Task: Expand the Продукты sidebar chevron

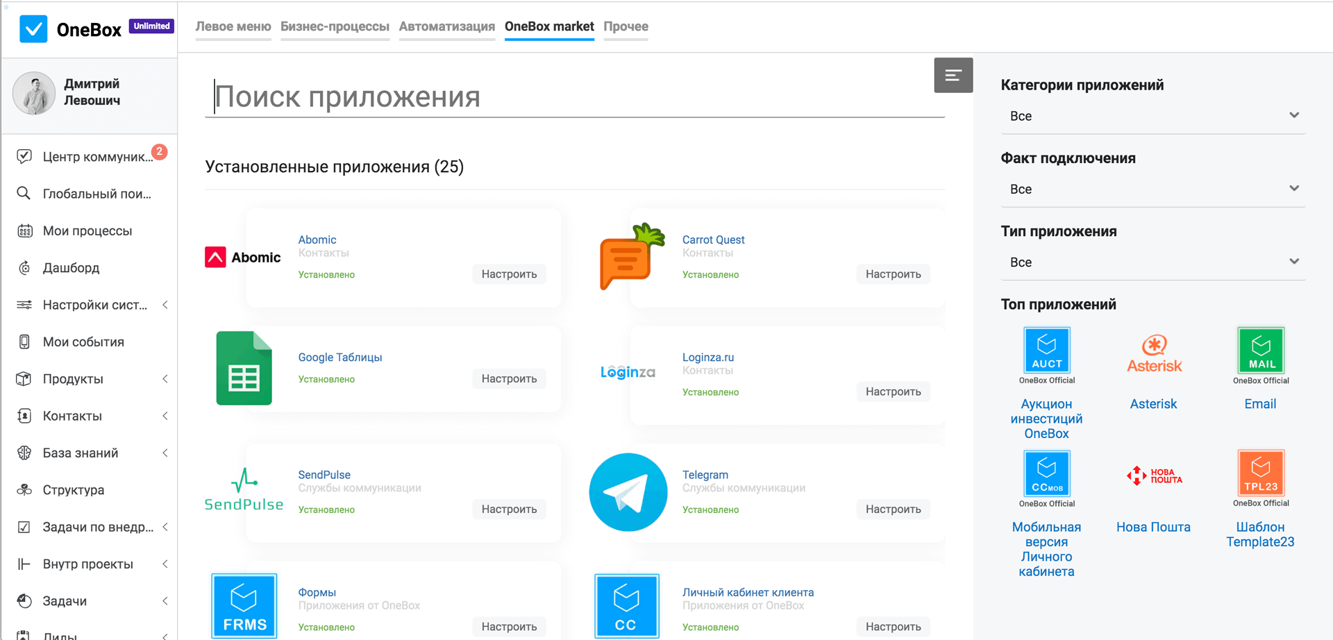Action: point(165,378)
